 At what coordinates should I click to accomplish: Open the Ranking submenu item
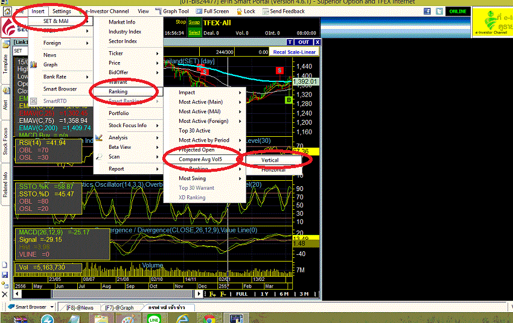point(128,92)
